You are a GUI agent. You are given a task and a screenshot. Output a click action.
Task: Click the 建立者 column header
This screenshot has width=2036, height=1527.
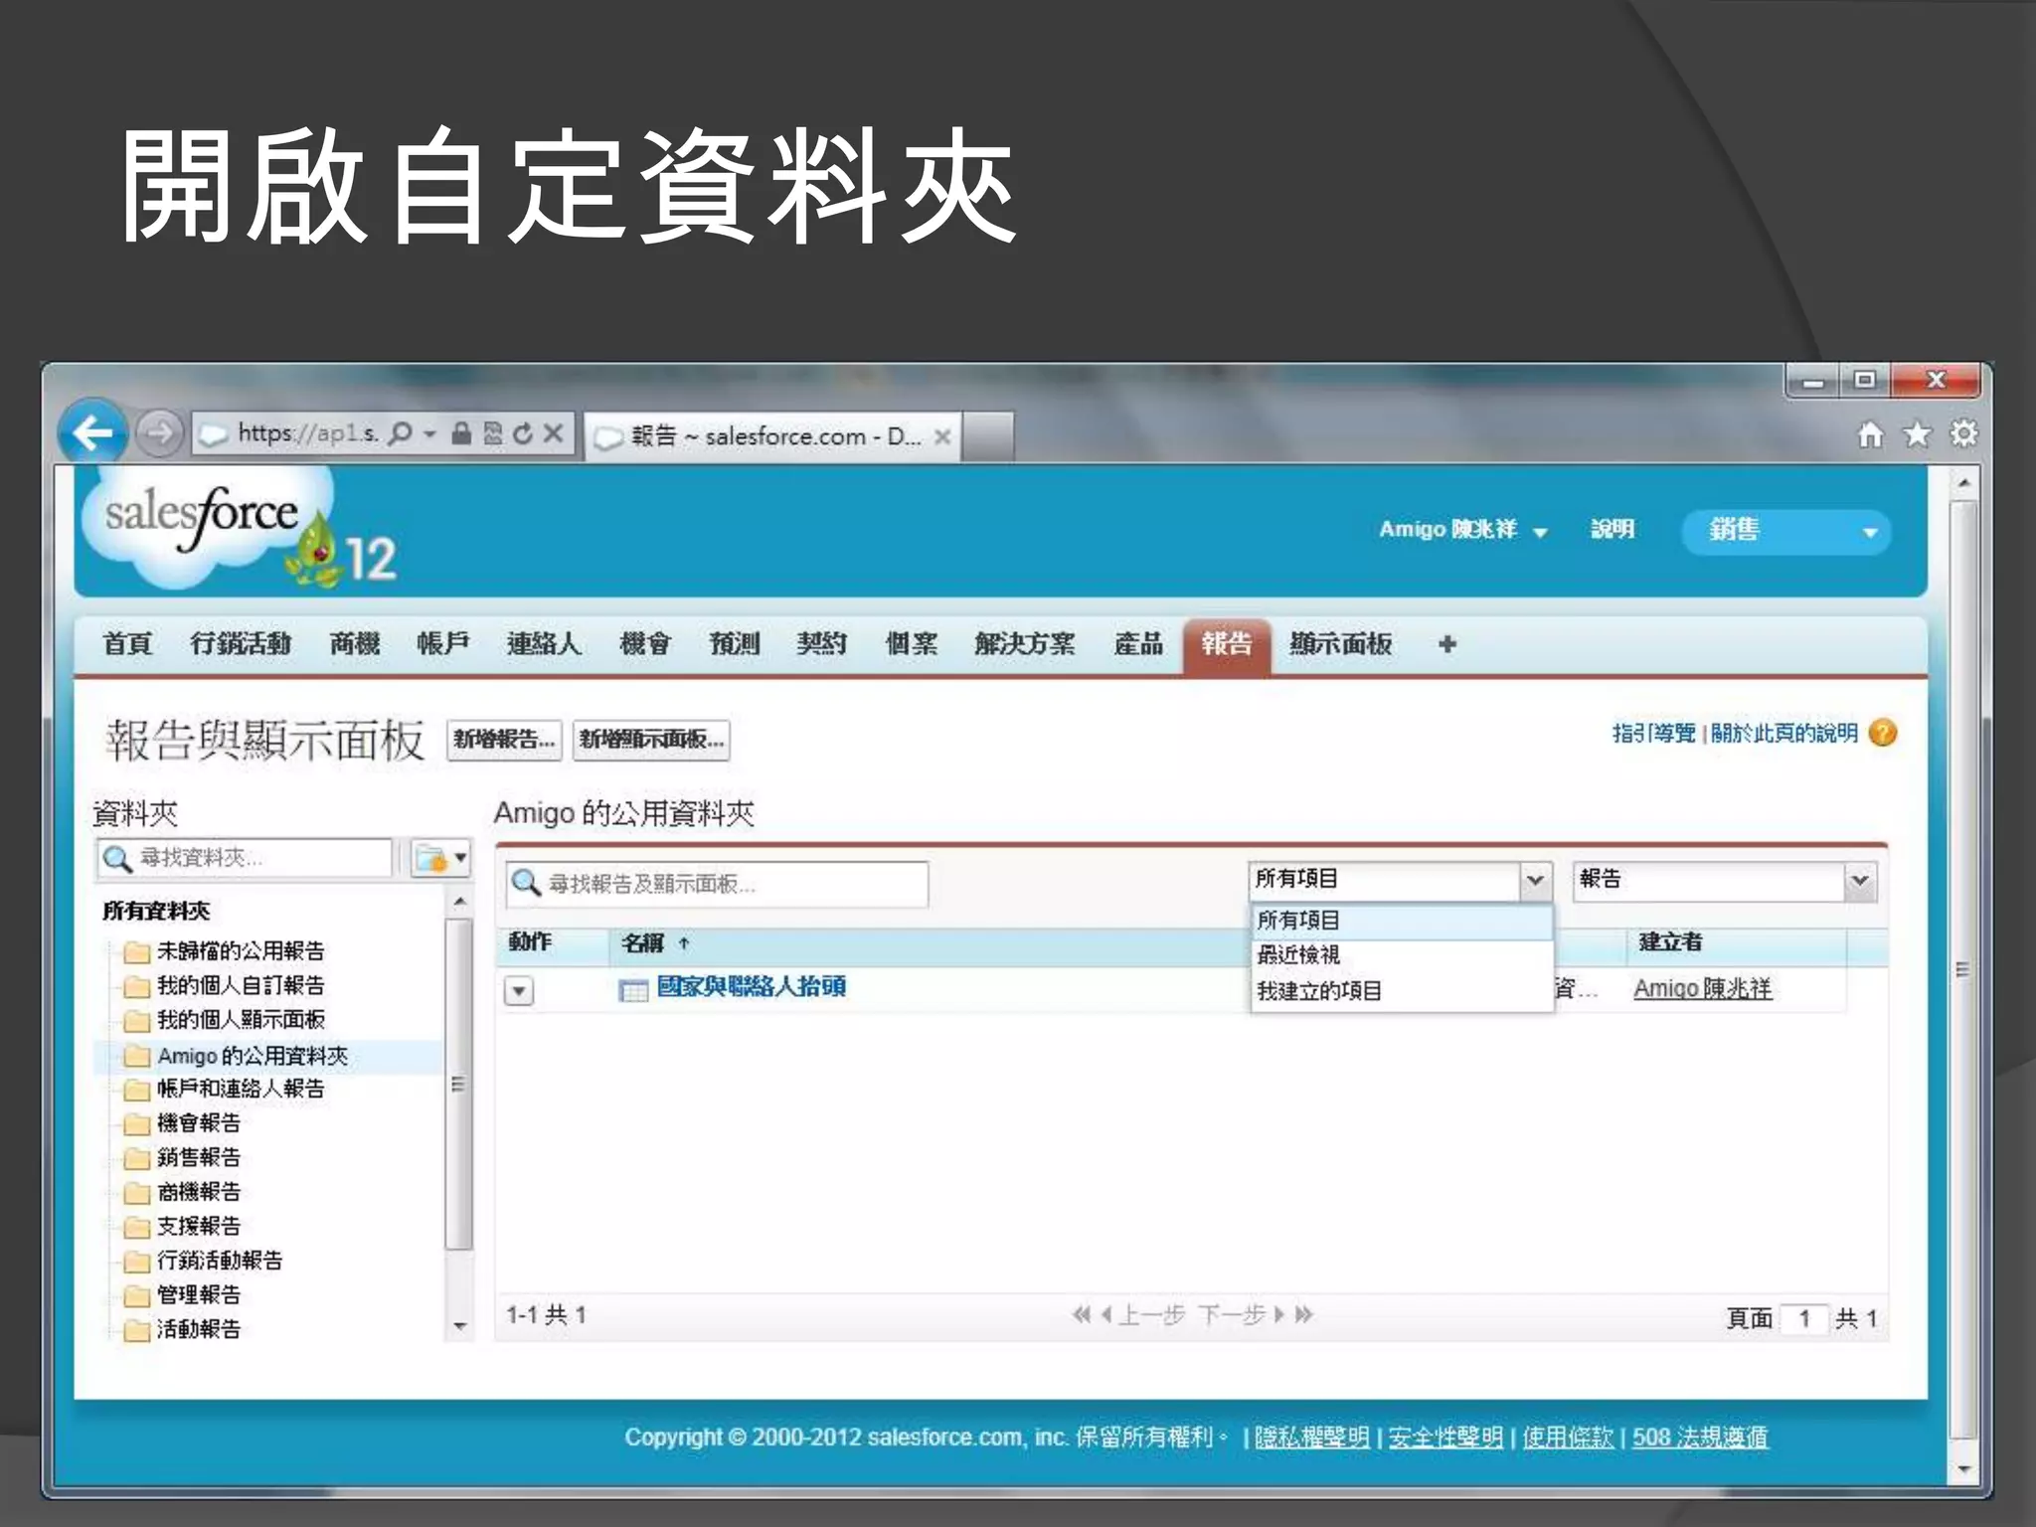1670,942
